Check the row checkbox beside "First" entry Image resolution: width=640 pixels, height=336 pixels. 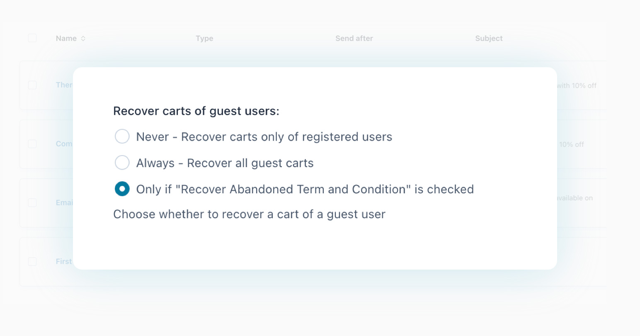(x=32, y=262)
